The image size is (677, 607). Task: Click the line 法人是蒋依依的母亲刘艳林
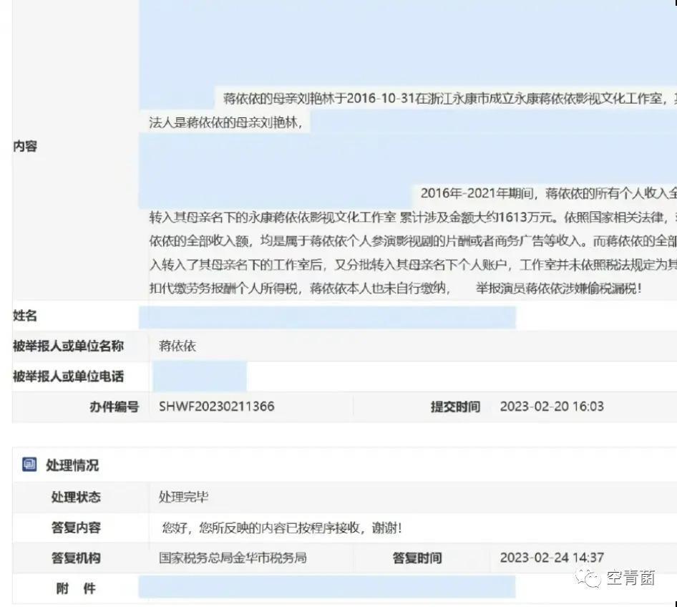click(225, 122)
